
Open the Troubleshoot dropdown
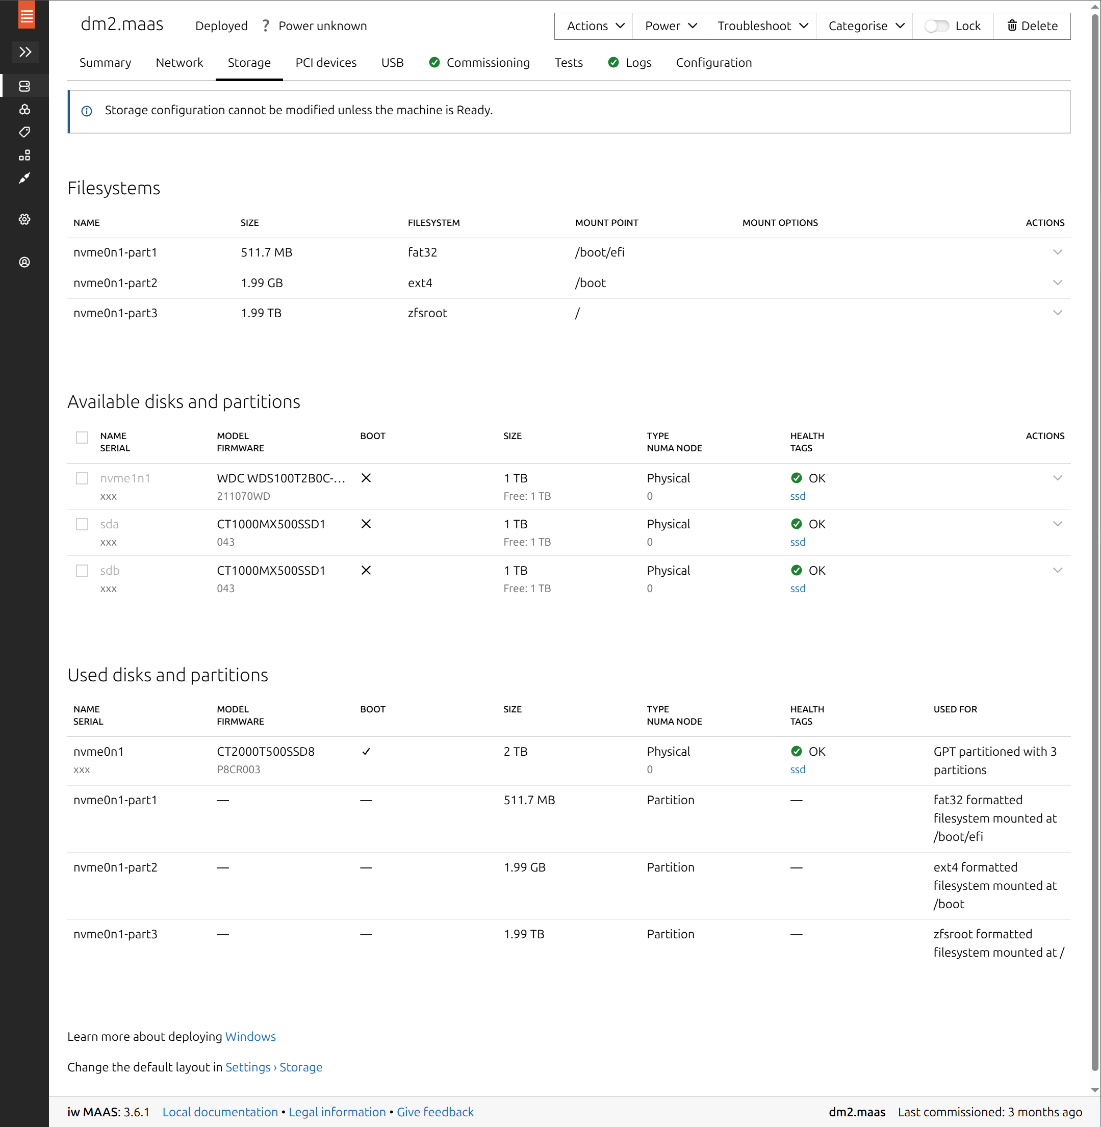[761, 25]
